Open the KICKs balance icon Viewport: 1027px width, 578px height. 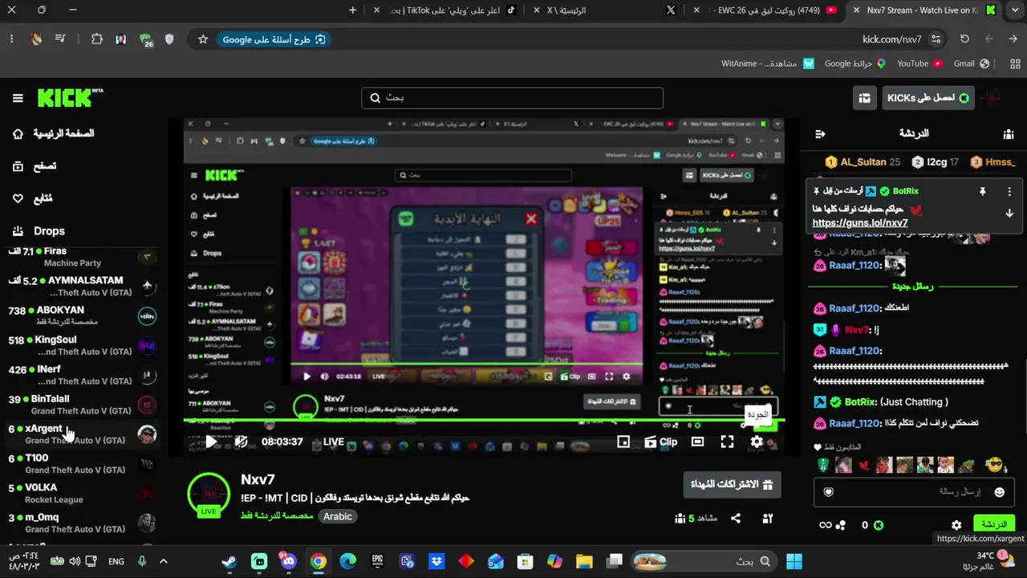click(879, 525)
